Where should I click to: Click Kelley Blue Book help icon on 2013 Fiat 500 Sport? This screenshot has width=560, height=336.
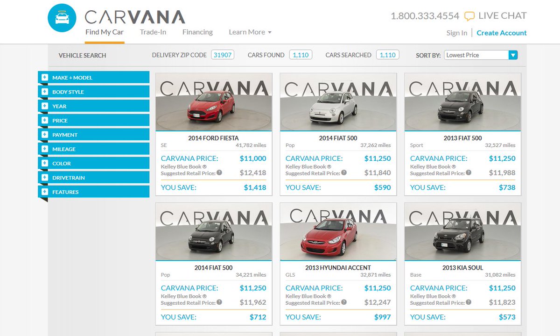point(469,172)
